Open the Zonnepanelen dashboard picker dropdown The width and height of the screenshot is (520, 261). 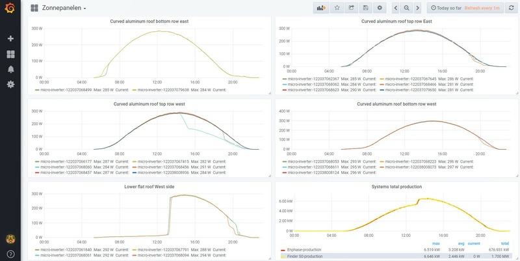(64, 8)
